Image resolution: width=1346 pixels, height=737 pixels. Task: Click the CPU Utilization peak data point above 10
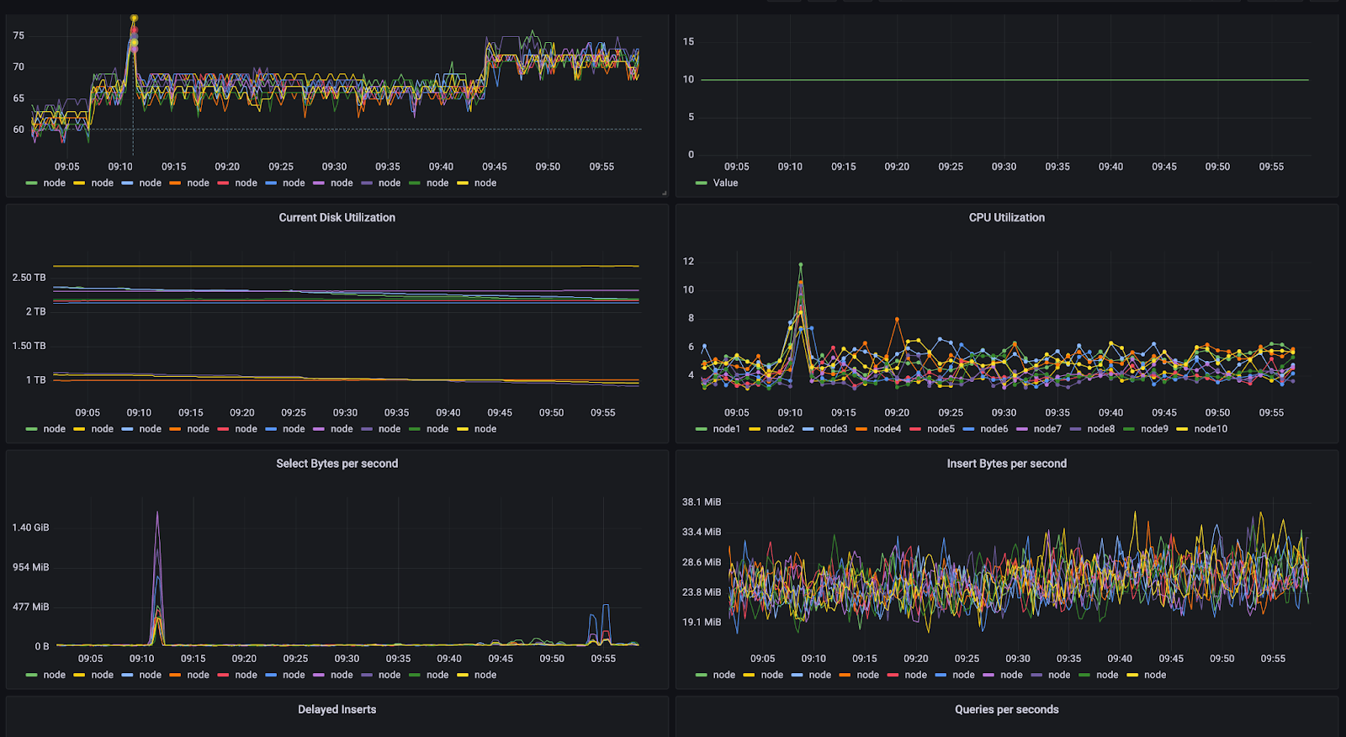click(800, 265)
